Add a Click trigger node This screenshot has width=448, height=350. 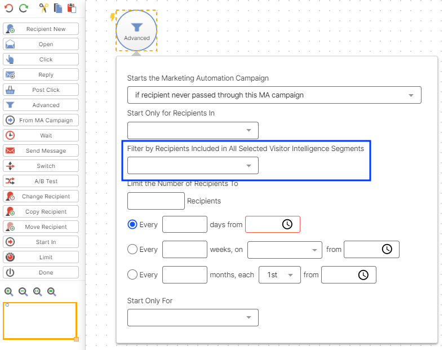pos(41,59)
